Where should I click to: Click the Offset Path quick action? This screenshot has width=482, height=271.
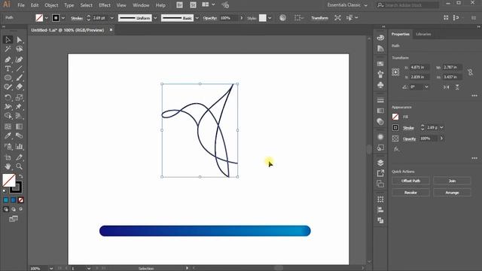[410, 181]
